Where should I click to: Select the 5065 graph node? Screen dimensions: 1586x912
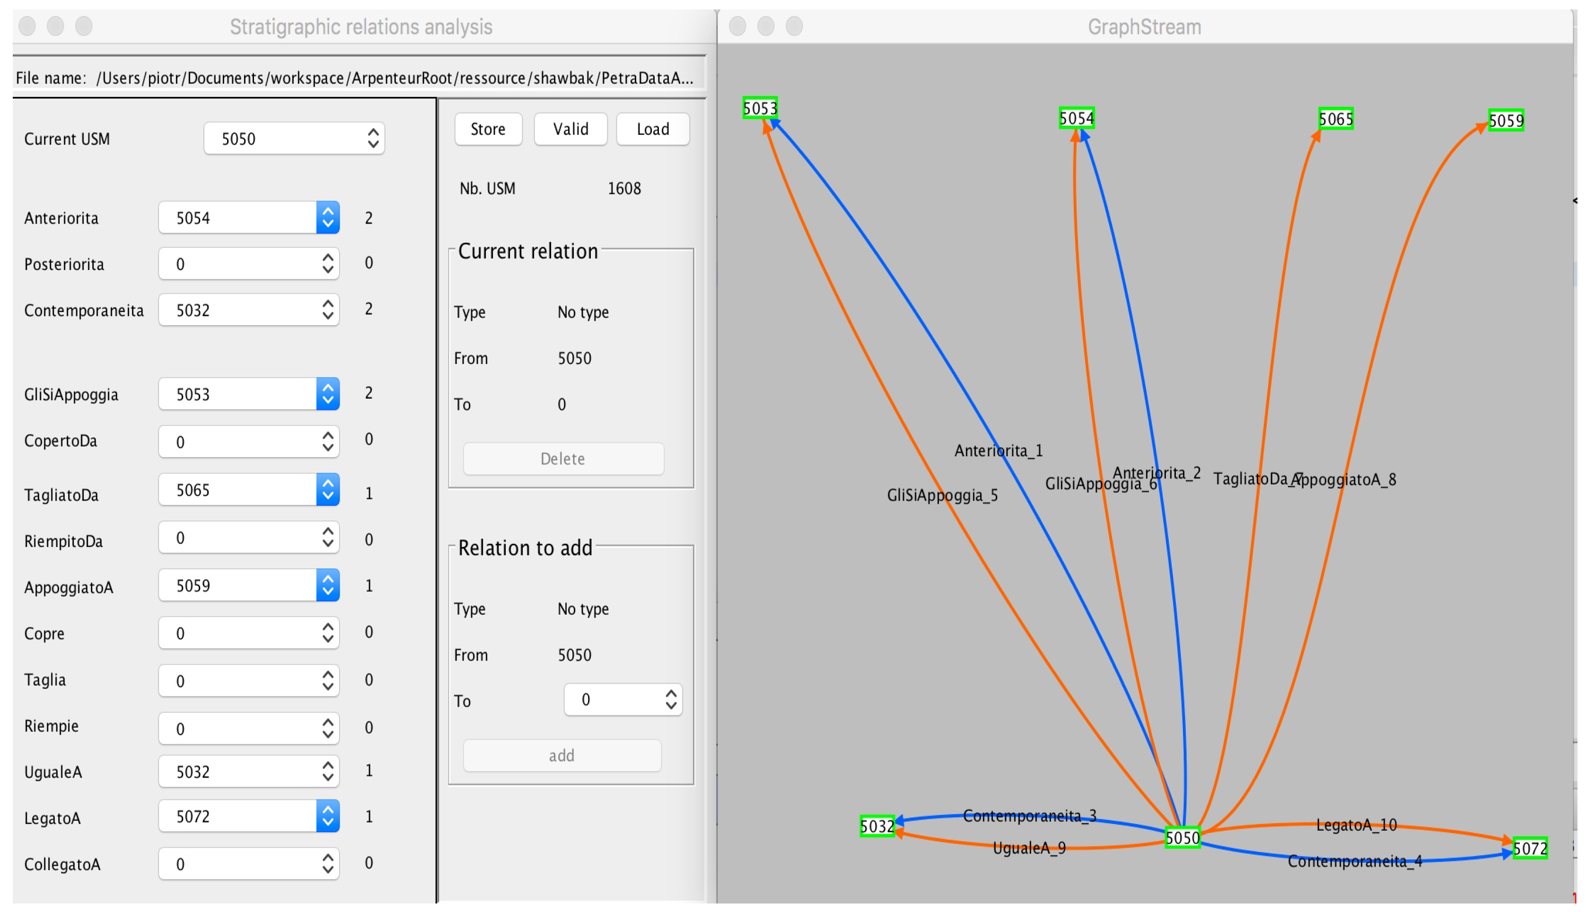pos(1335,118)
